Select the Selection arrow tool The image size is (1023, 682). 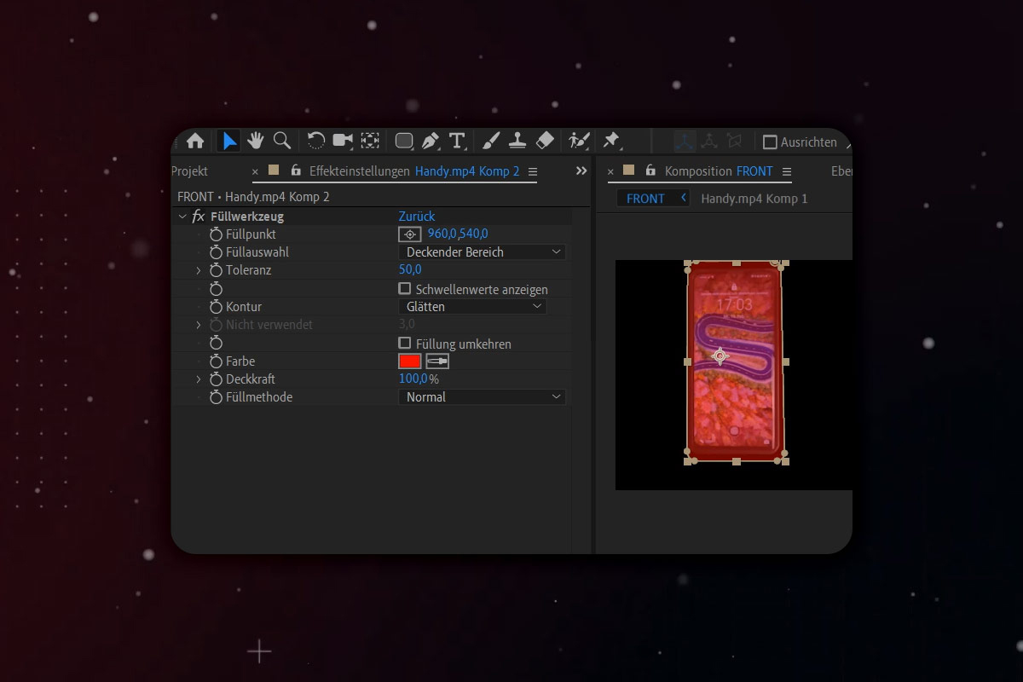pos(229,142)
